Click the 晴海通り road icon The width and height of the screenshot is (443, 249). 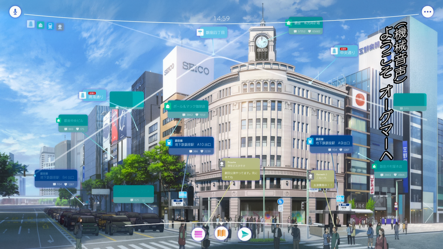(83, 95)
